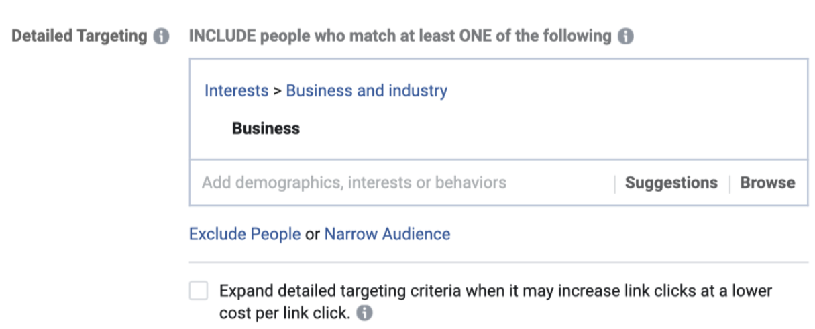The width and height of the screenshot is (815, 329).
Task: Click the cost per link click text
Action: click(284, 313)
